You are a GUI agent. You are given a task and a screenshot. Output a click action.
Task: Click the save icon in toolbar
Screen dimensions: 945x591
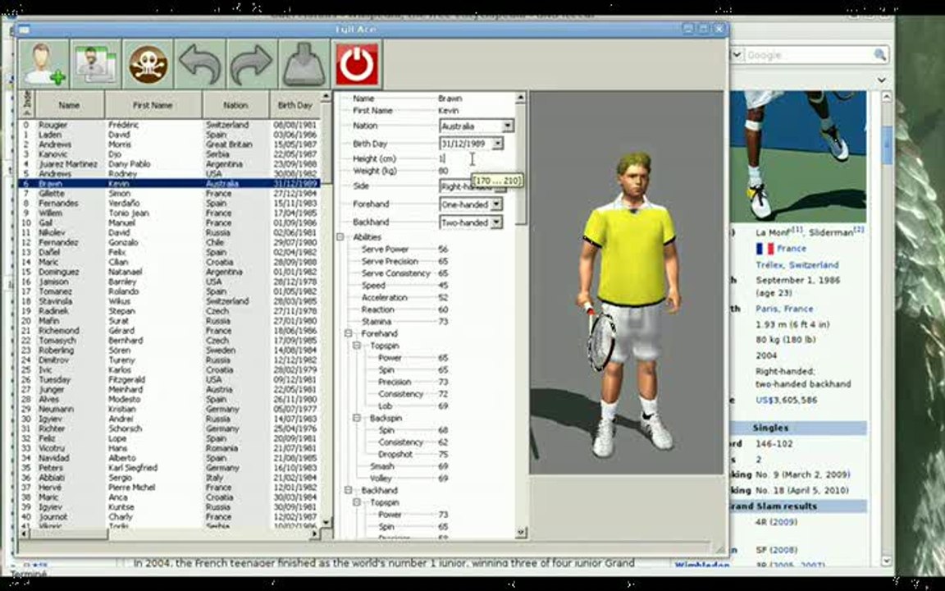(x=304, y=64)
